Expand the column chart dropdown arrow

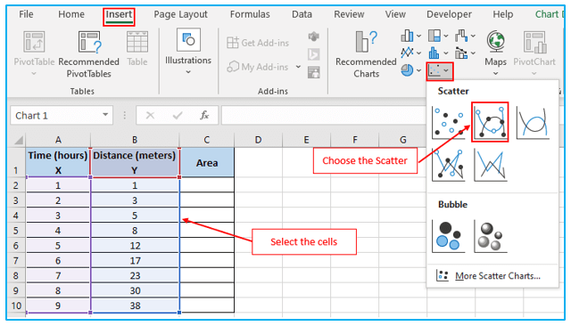coord(418,36)
